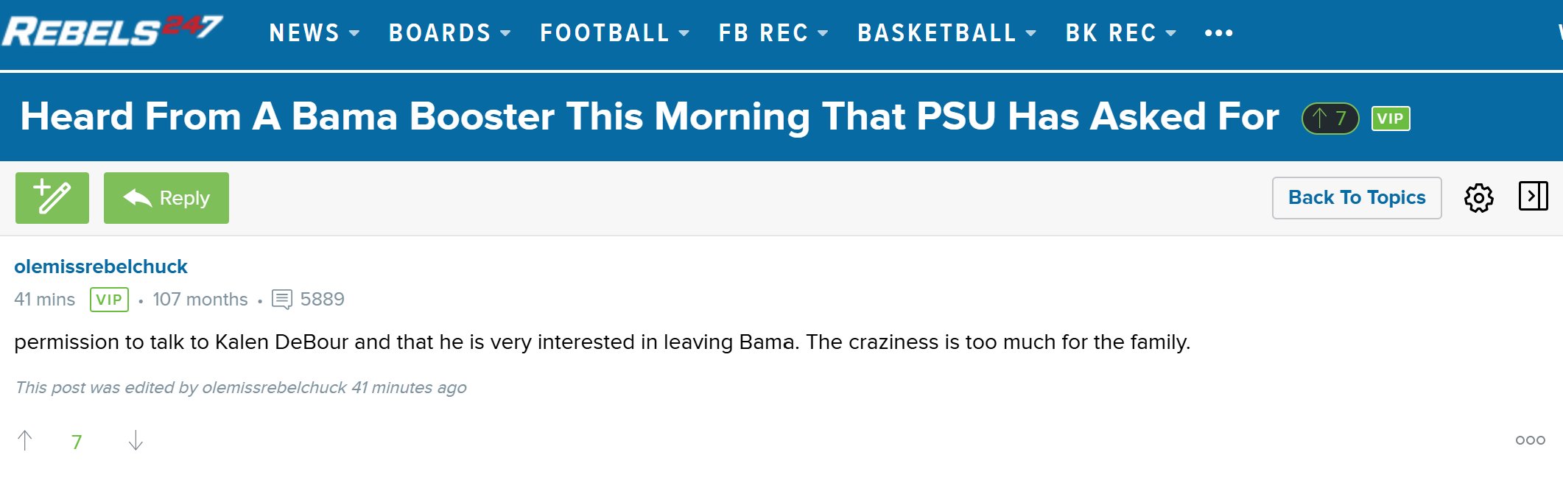This screenshot has width=1563, height=480.
Task: Expand the BOARDS dropdown menu
Action: [x=449, y=33]
